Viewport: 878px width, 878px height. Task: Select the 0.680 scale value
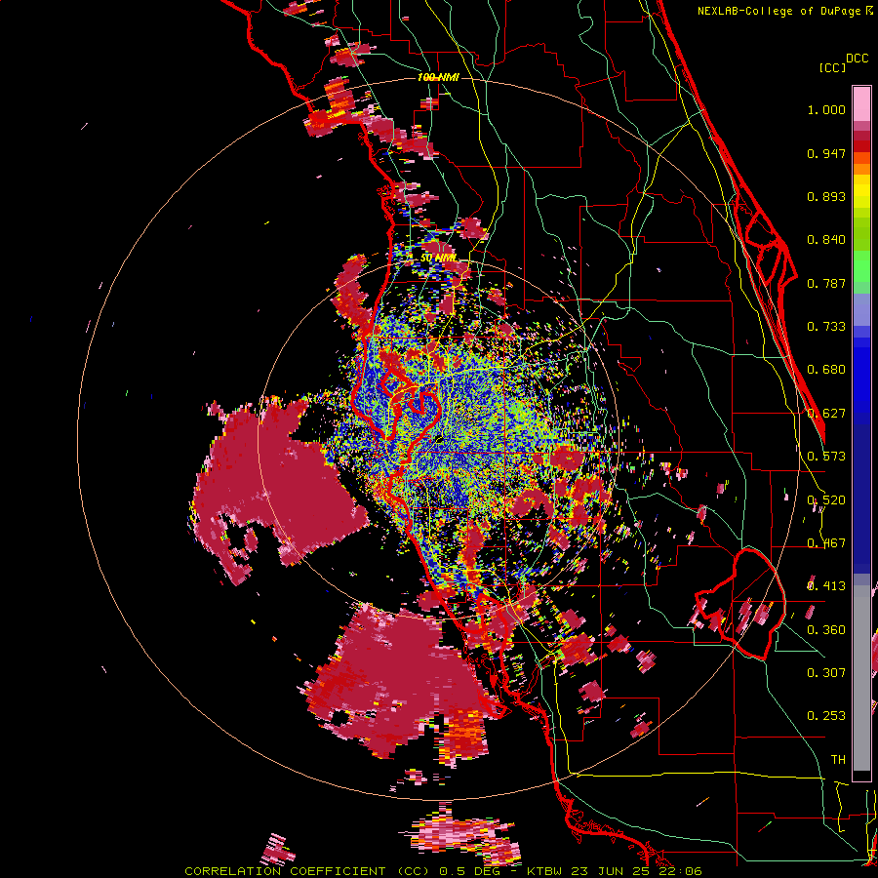[x=826, y=370]
